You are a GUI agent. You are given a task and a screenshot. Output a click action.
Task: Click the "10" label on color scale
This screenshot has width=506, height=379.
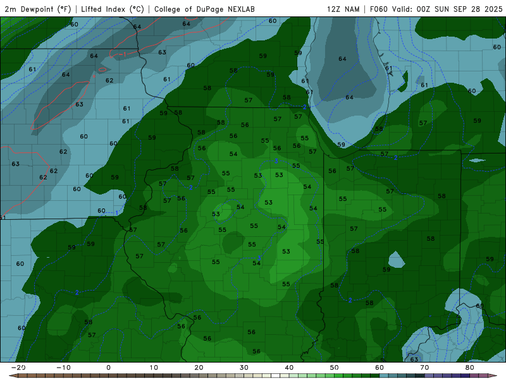click(x=154, y=368)
